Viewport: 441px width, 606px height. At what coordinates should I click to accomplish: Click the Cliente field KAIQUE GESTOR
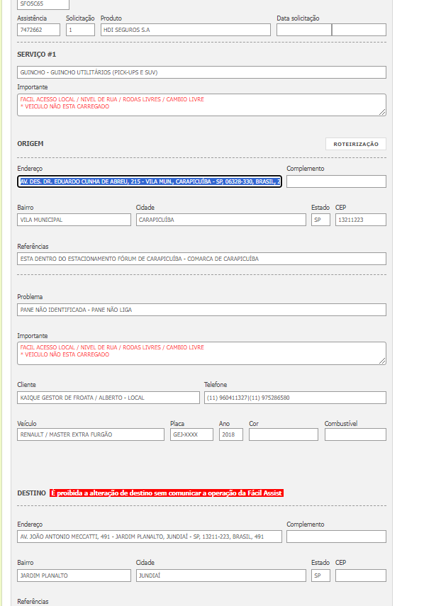coord(108,398)
